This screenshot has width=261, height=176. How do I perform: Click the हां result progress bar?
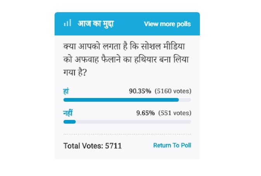pyautogui.click(x=127, y=100)
